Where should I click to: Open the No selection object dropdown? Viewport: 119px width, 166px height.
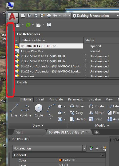[84, 148]
